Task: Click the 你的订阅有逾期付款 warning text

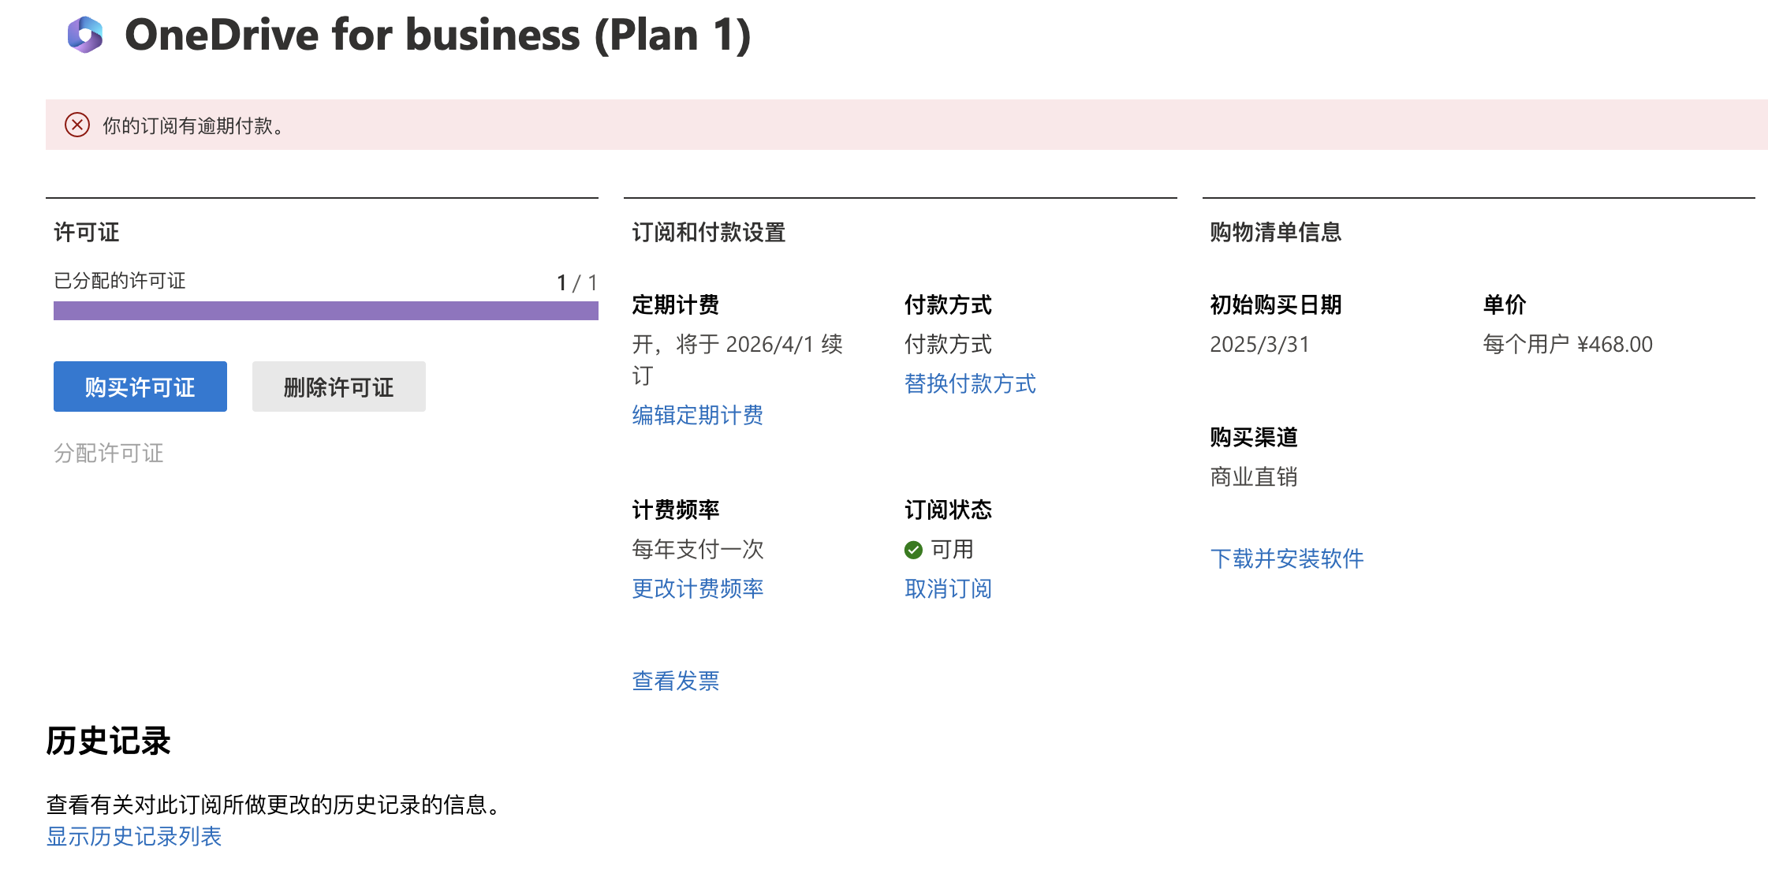Action: [193, 125]
